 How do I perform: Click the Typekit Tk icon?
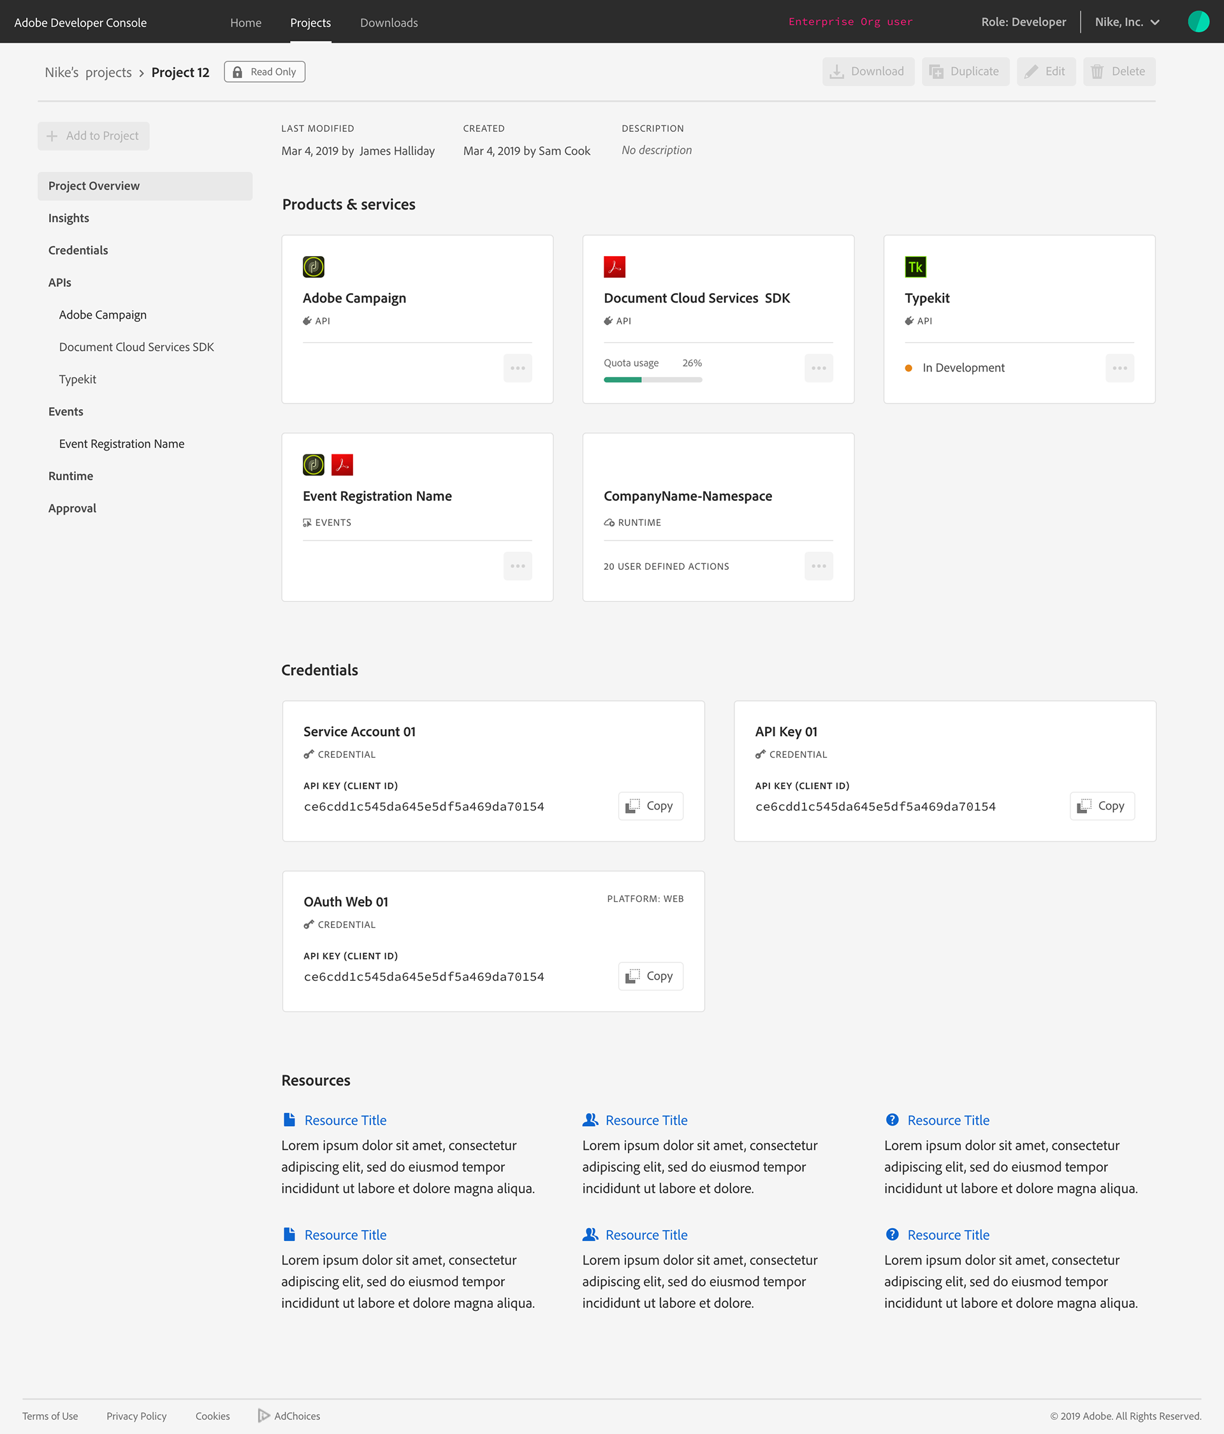click(x=915, y=266)
